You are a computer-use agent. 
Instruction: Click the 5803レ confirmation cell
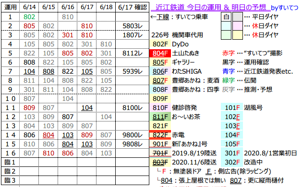click(x=133, y=26)
